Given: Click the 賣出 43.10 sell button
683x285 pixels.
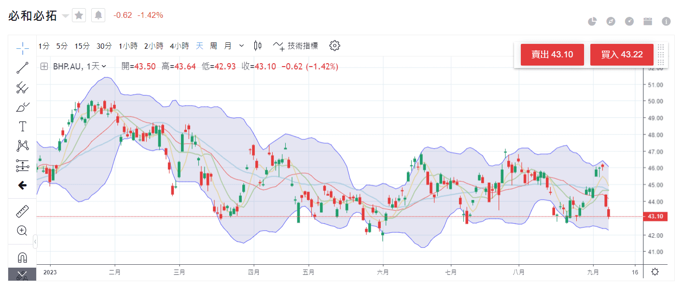Looking at the screenshot, I should [552, 54].
